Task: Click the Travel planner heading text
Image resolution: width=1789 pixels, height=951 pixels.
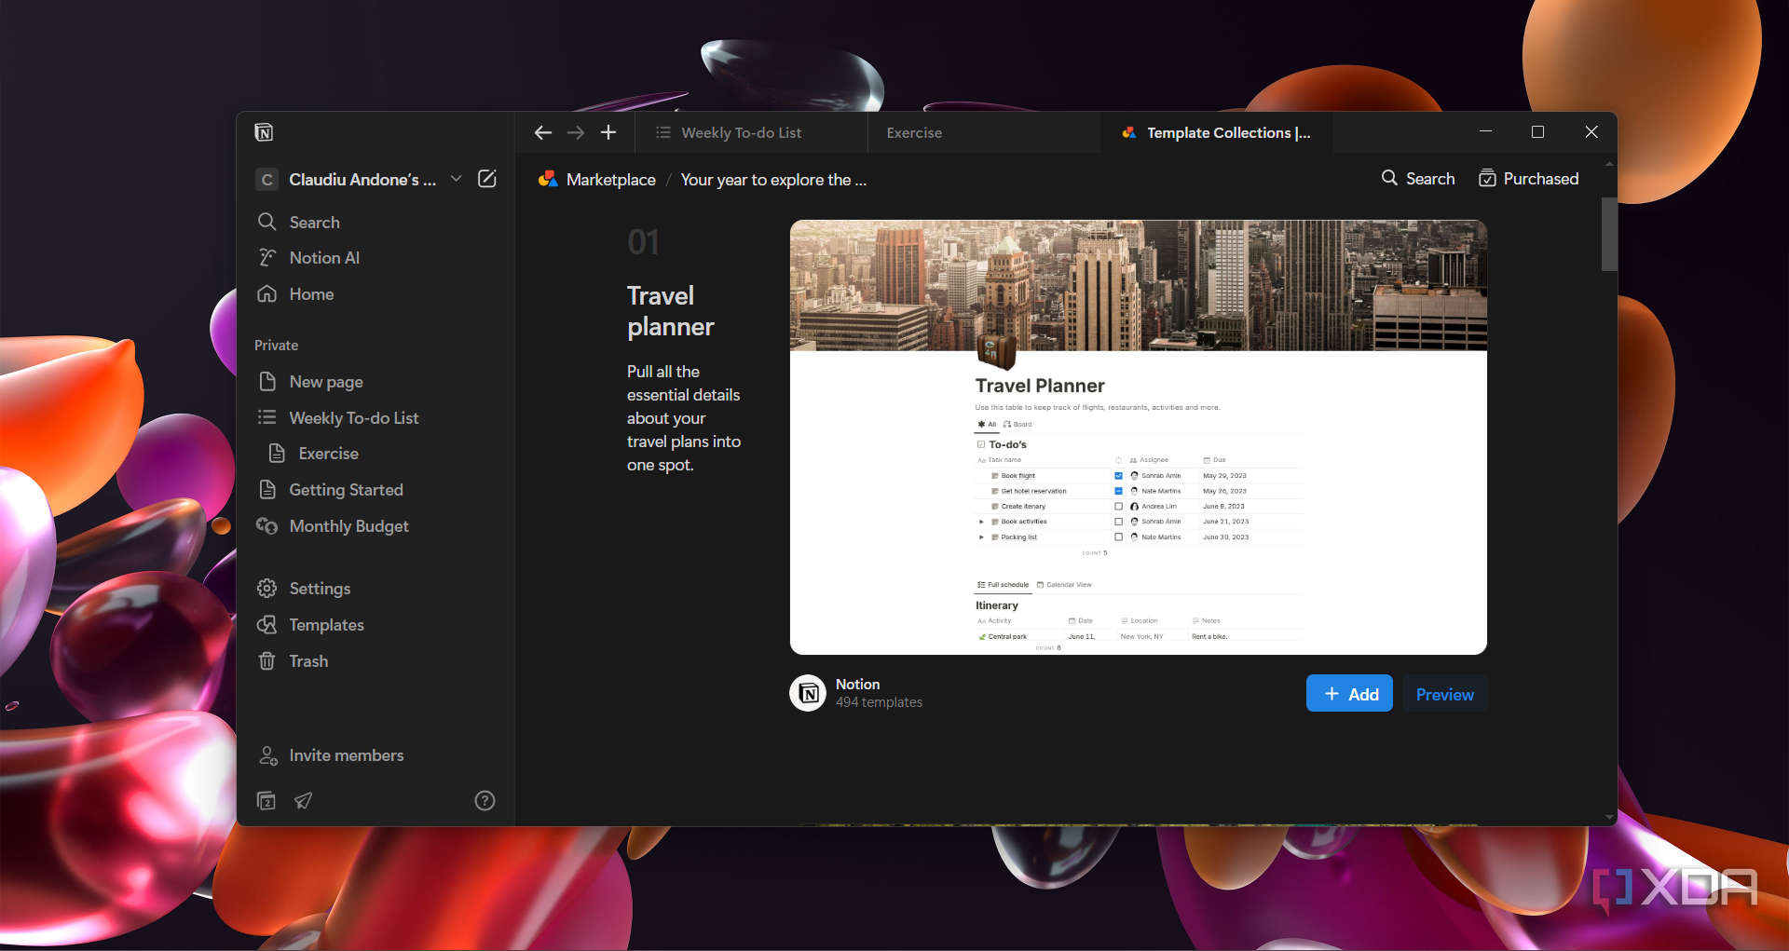Action: (x=671, y=311)
